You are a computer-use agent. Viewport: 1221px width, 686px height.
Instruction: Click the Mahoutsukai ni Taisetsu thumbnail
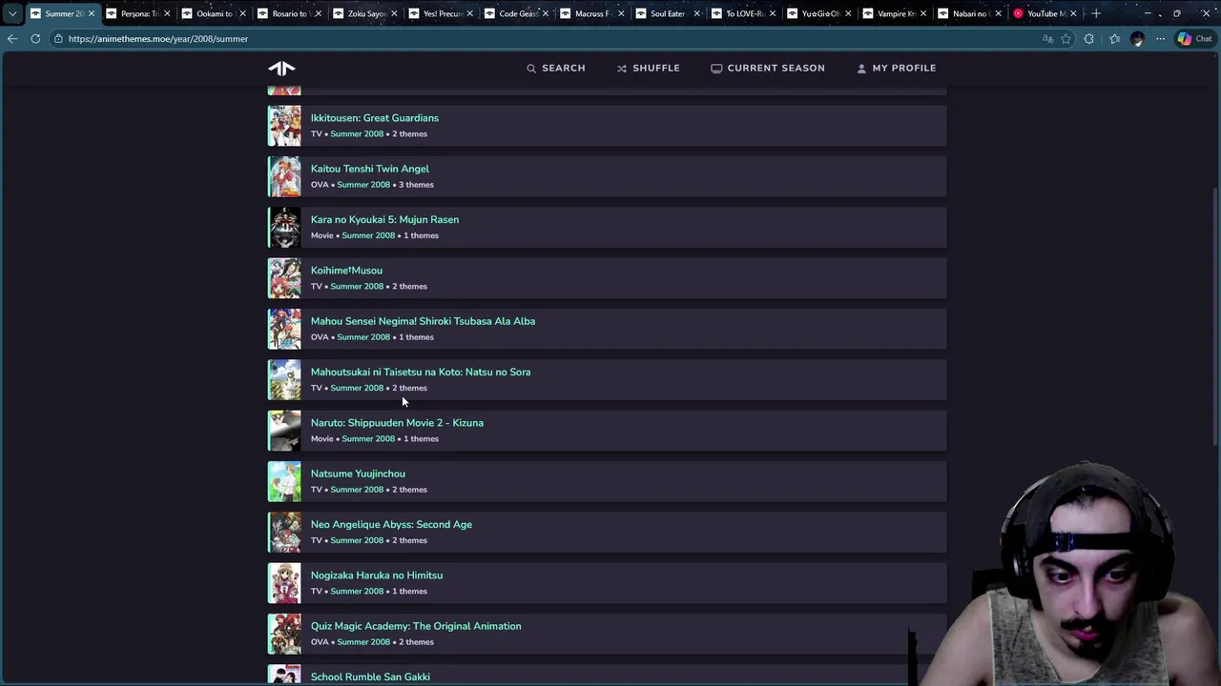(284, 379)
